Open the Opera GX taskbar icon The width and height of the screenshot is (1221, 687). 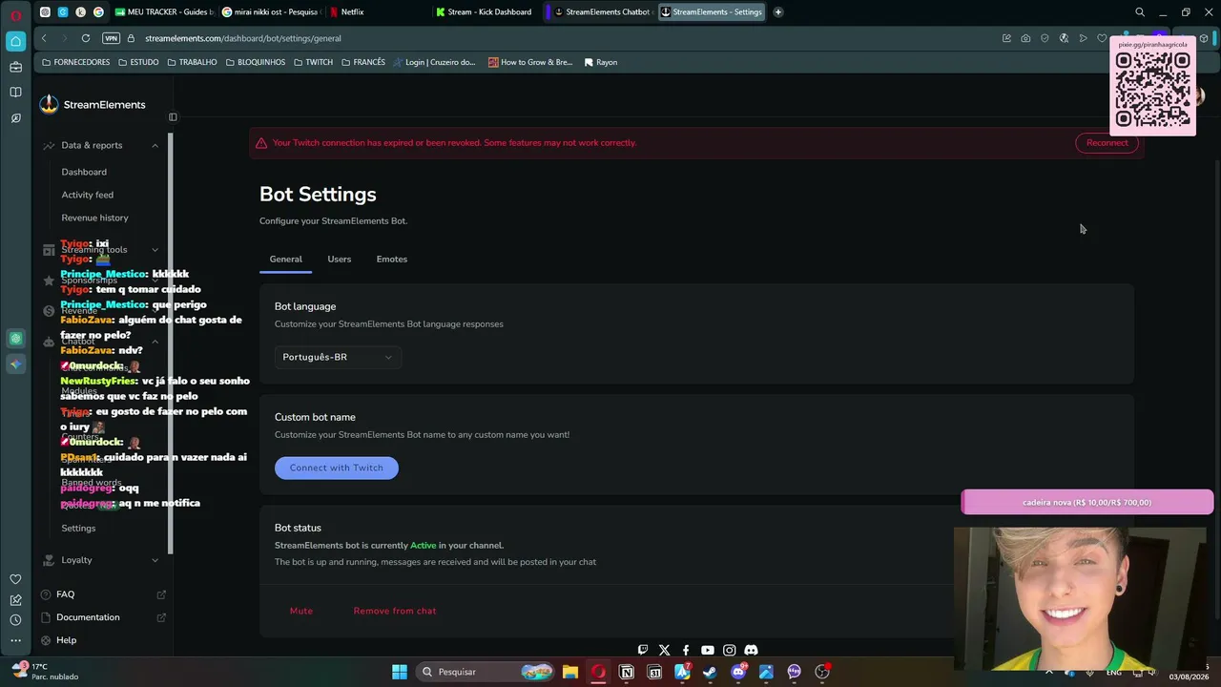[x=598, y=672]
